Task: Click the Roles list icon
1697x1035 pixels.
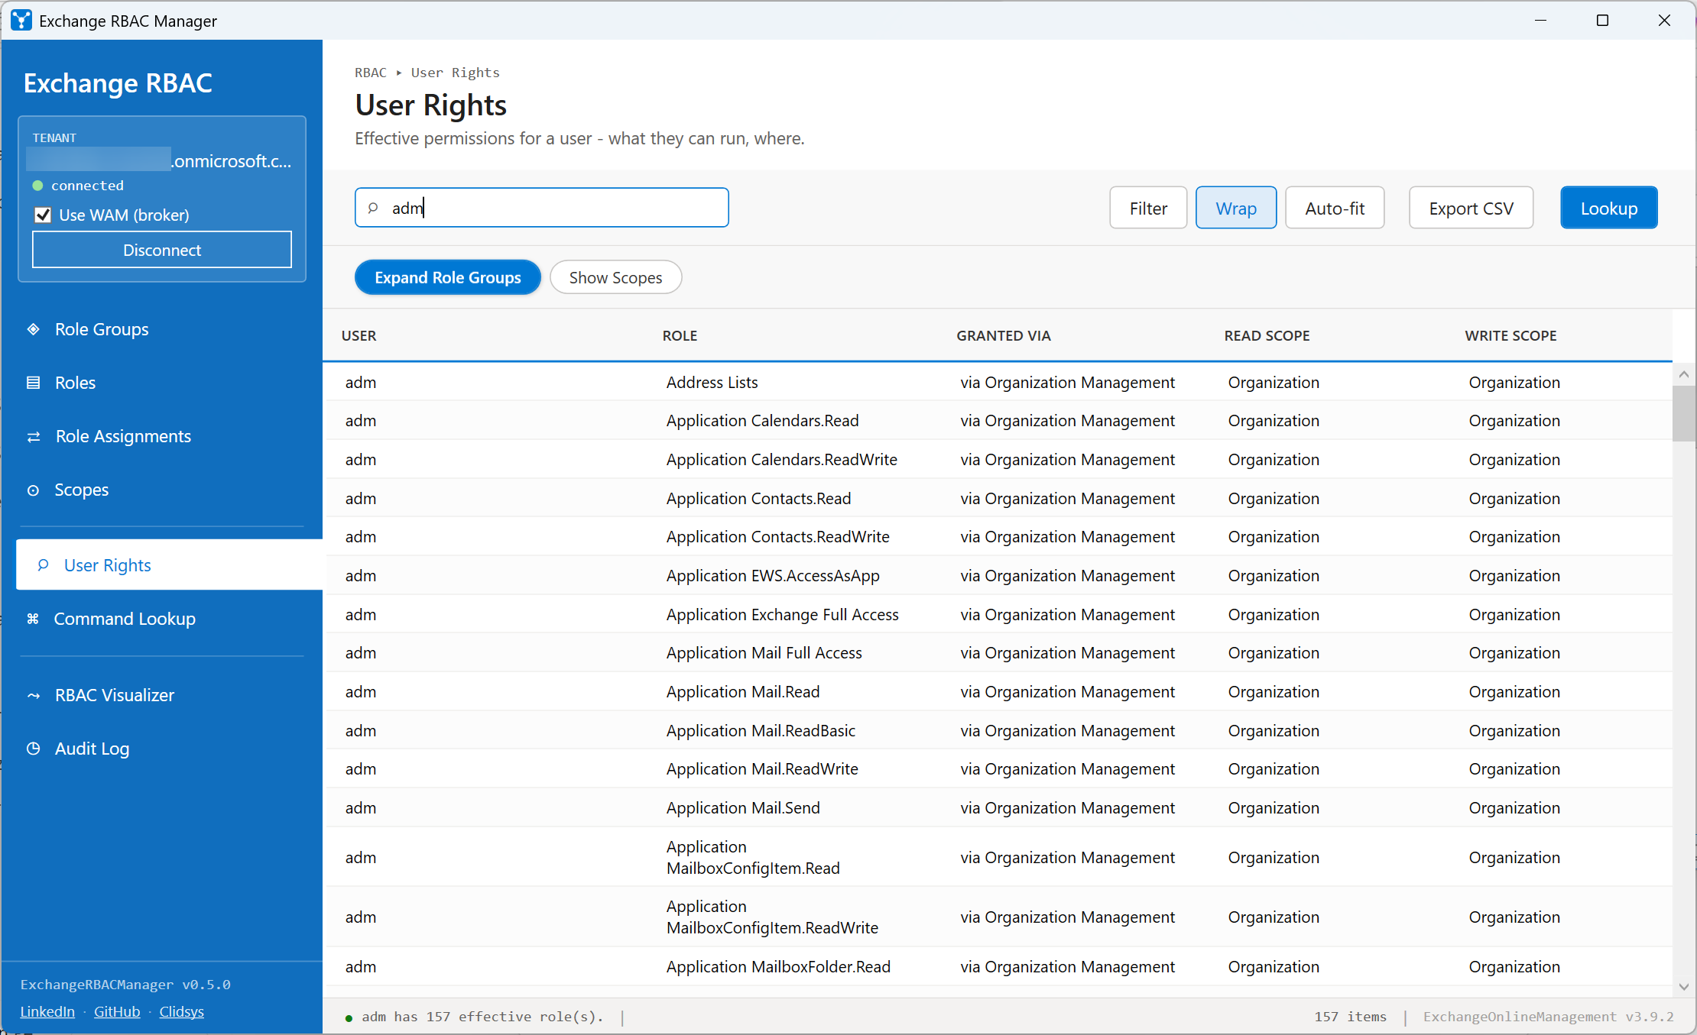Action: pyautogui.click(x=34, y=383)
